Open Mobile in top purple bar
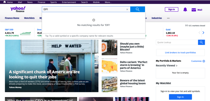The width and height of the screenshot is (210, 101). [96, 2]
